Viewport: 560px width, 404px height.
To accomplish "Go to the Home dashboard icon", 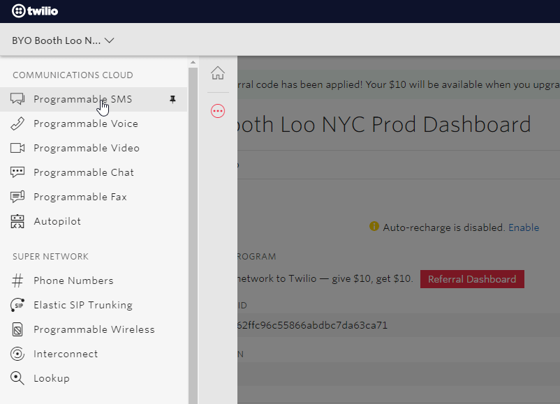I will (217, 73).
